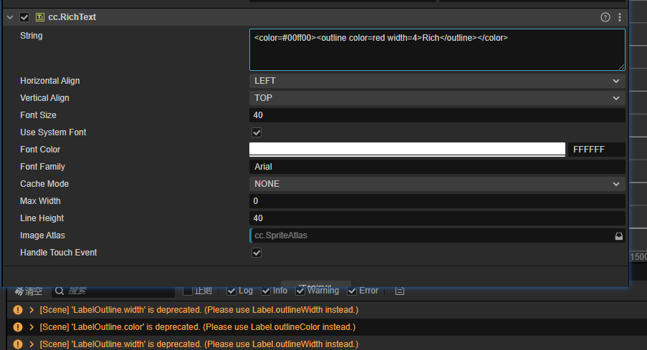Click the Cache Mode property label

pos(44,184)
